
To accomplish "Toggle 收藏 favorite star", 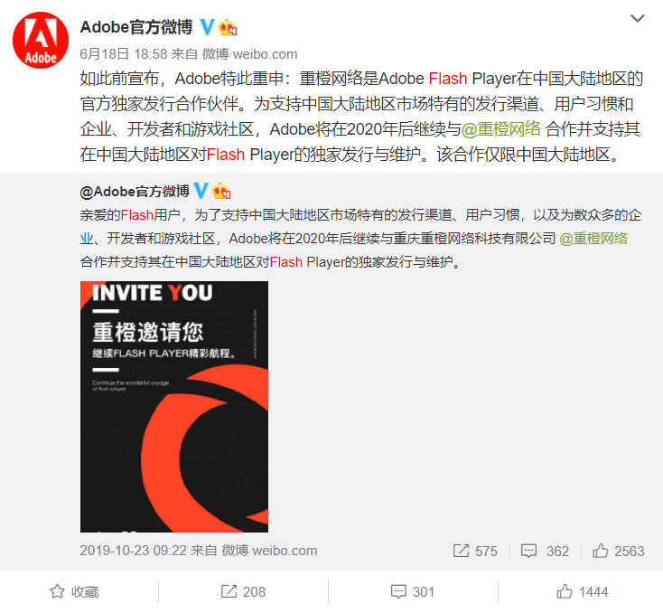I will tap(74, 591).
